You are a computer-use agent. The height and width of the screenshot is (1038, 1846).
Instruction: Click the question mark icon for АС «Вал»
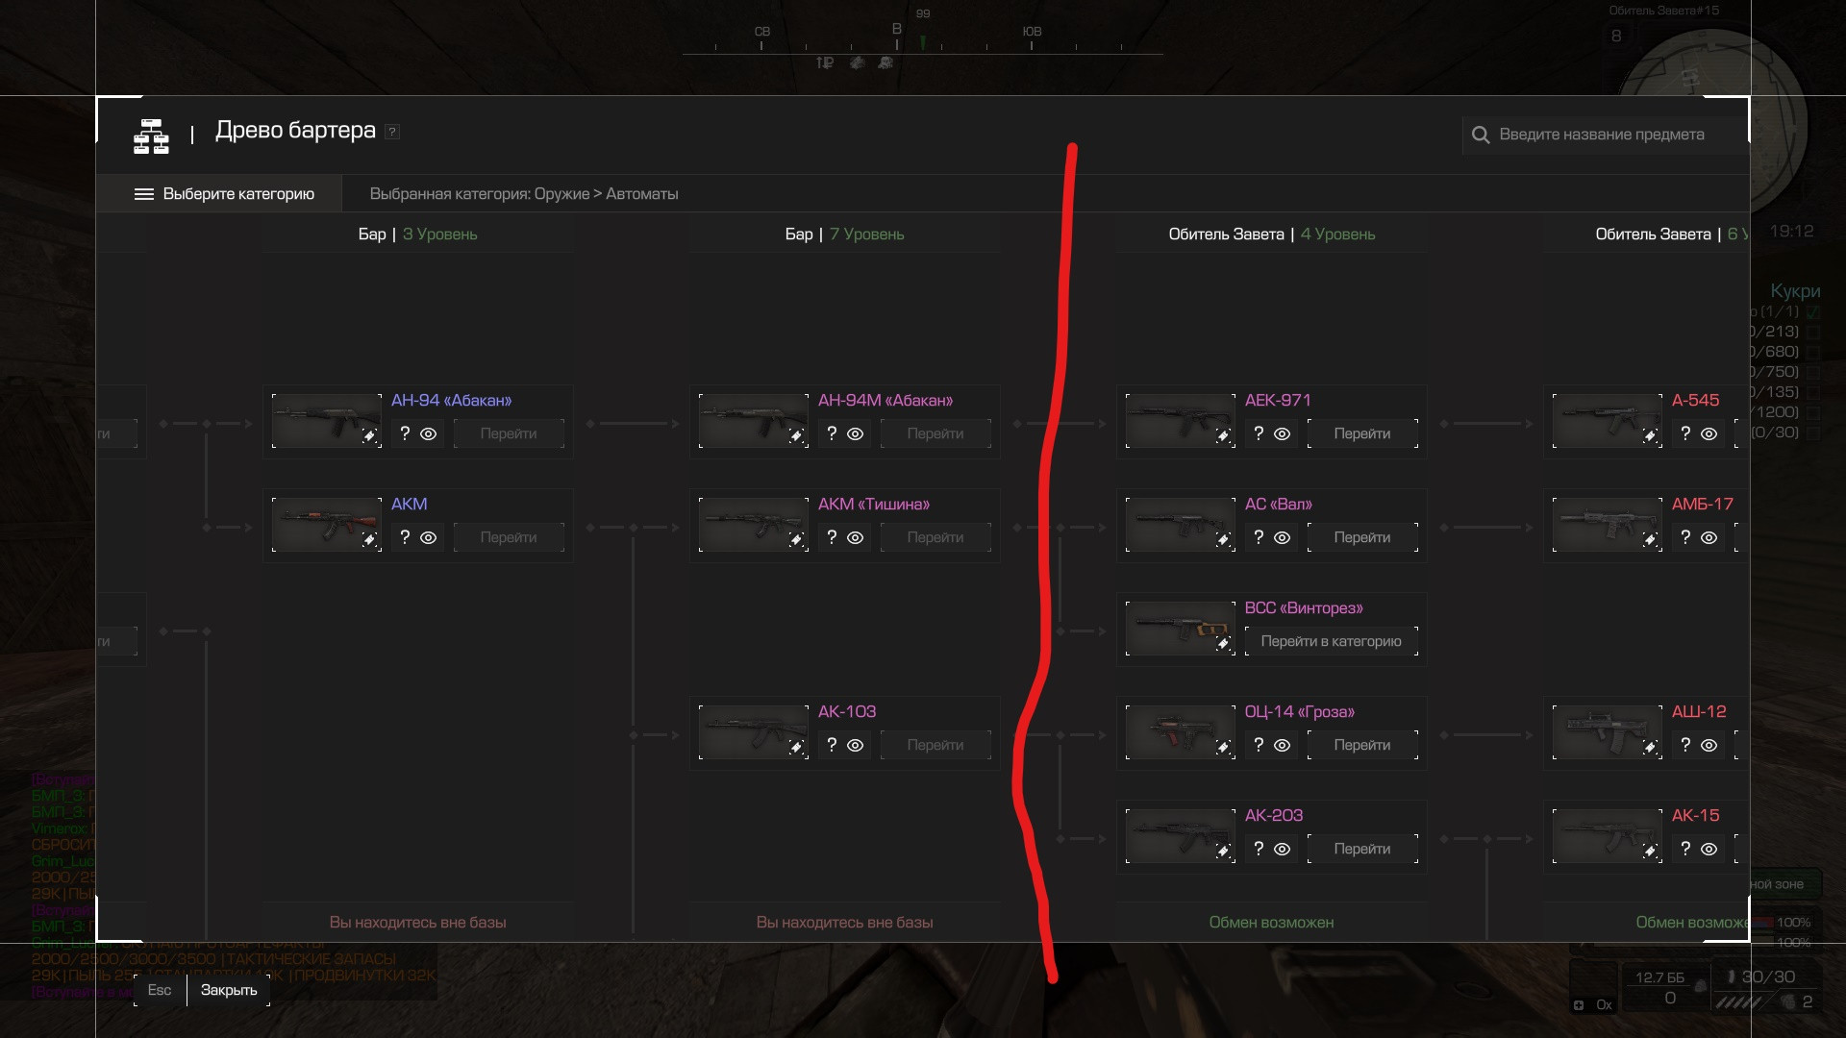click(1259, 537)
